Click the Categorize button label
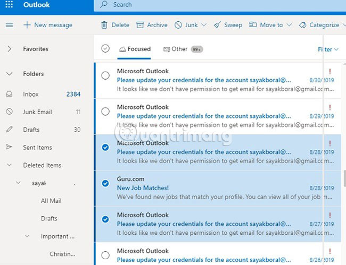 [x=324, y=25]
